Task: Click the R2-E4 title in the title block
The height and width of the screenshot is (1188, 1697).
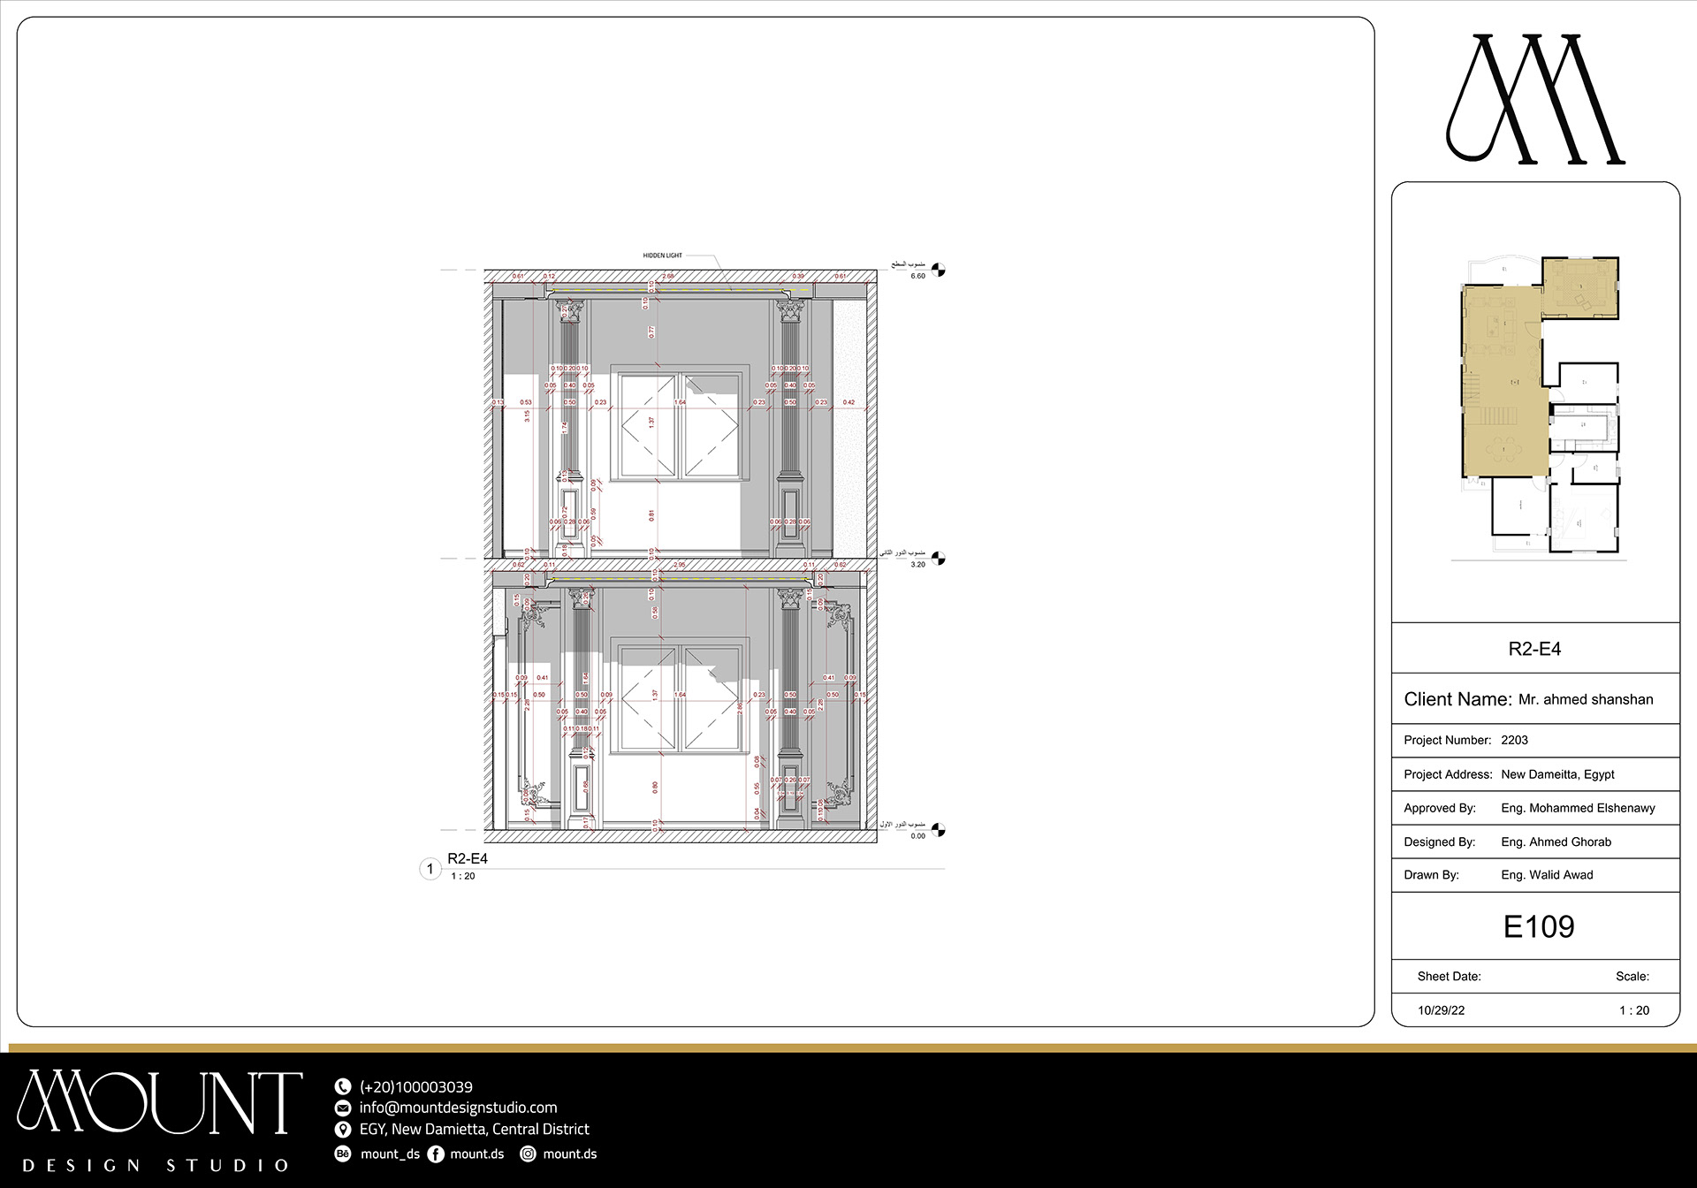Action: (x=1534, y=649)
